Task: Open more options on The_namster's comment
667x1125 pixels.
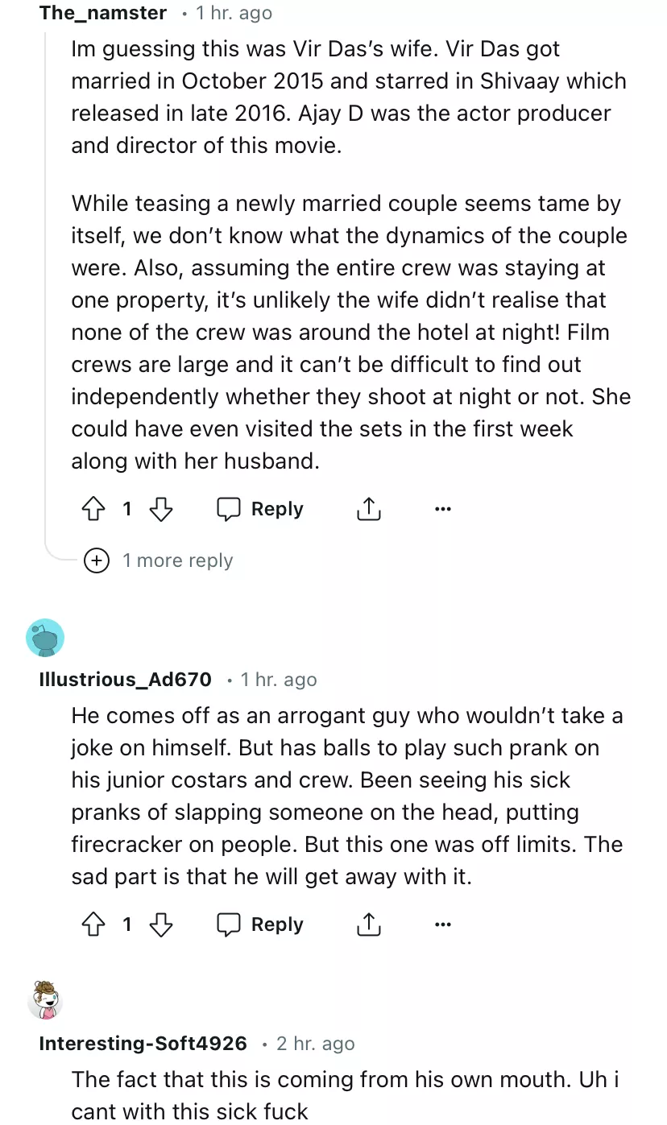Action: (442, 509)
